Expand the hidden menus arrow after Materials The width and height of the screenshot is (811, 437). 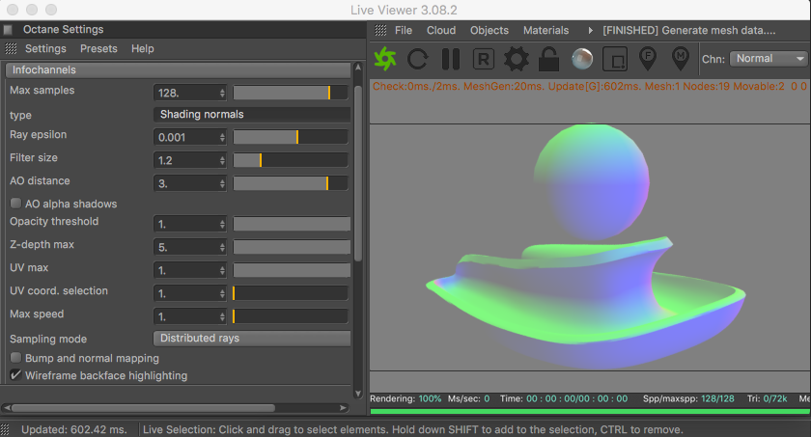590,31
